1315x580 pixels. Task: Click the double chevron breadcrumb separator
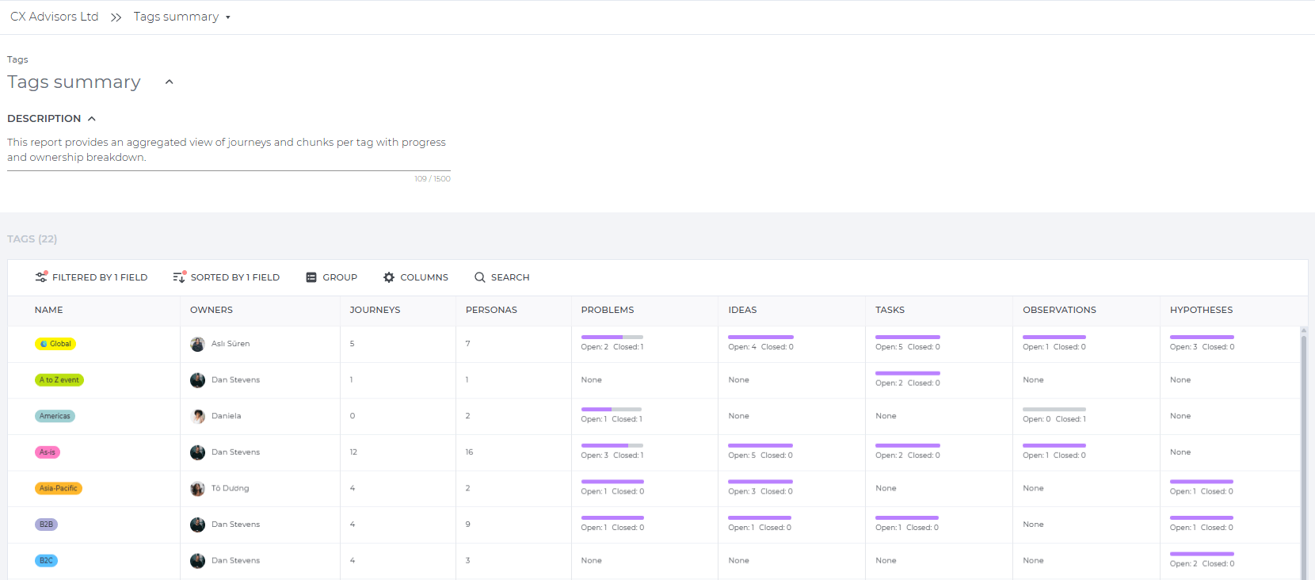point(116,17)
